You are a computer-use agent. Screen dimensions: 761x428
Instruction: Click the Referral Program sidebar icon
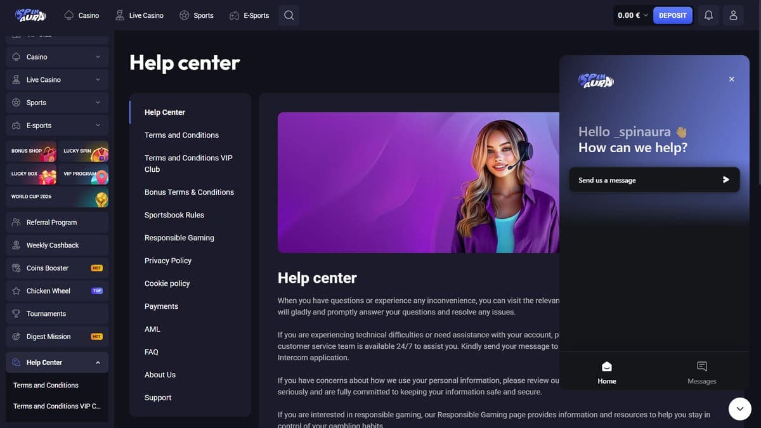tap(16, 223)
